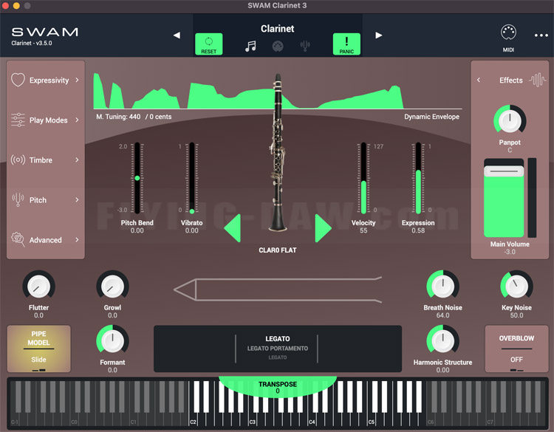Toggle the Overblow OFF switch
Screen dimensions: 554x432
click(x=516, y=349)
